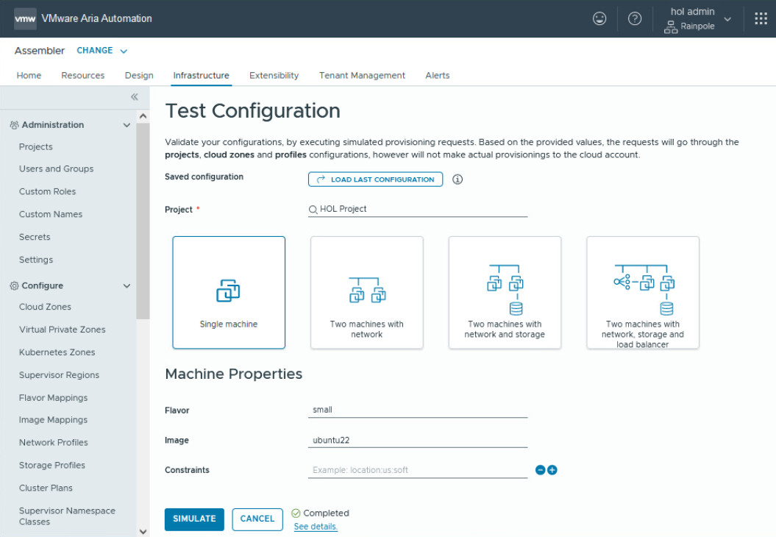Remove constraint with minus icon
This screenshot has width=776, height=537.
(540, 470)
